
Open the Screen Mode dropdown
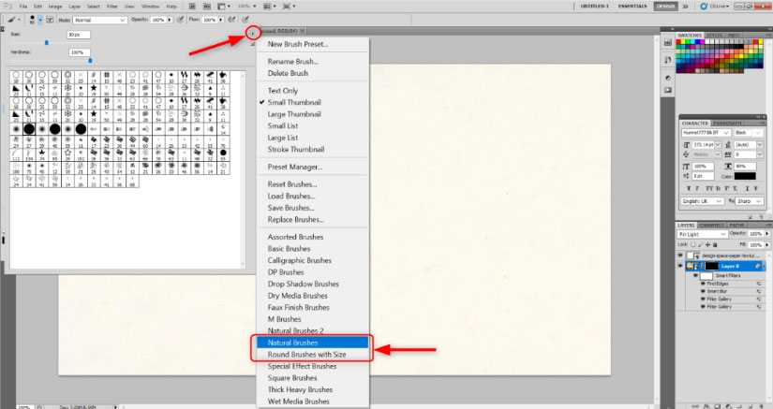[x=289, y=7]
